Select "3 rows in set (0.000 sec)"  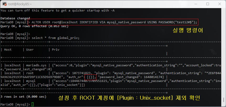[x=23, y=97]
